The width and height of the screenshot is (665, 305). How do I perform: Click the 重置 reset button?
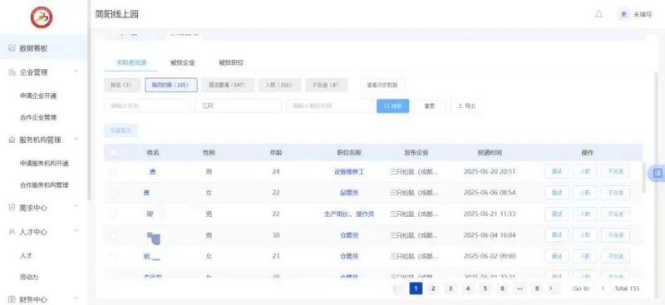(x=430, y=106)
